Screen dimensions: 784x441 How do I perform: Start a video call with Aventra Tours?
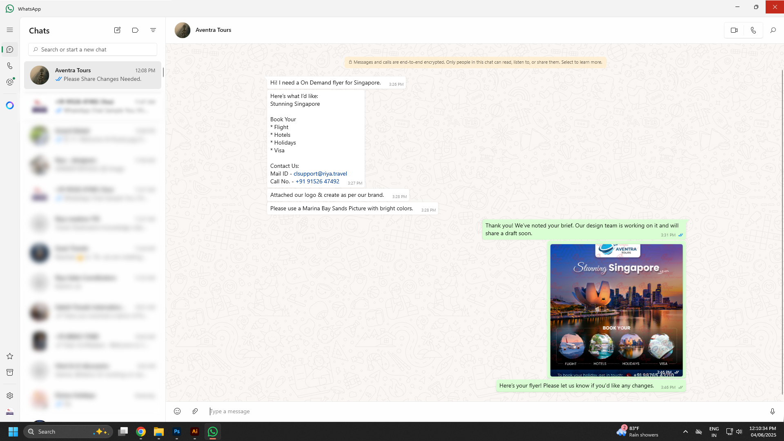point(734,30)
